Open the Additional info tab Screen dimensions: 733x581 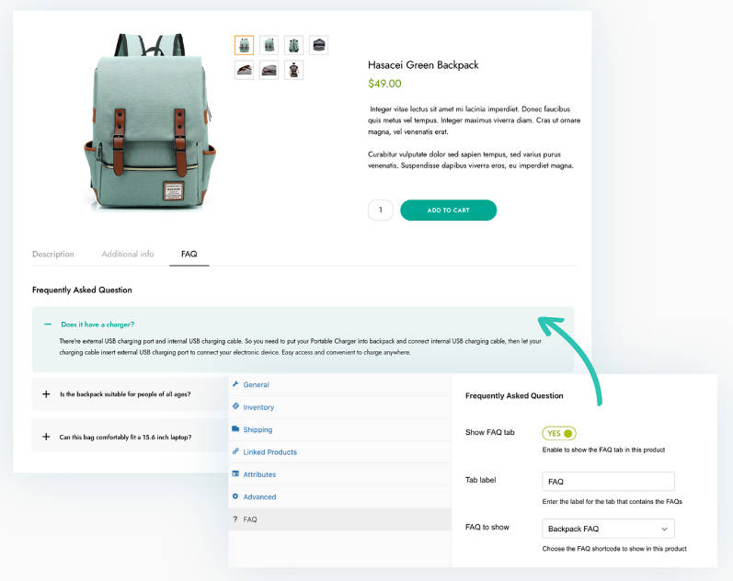(128, 254)
